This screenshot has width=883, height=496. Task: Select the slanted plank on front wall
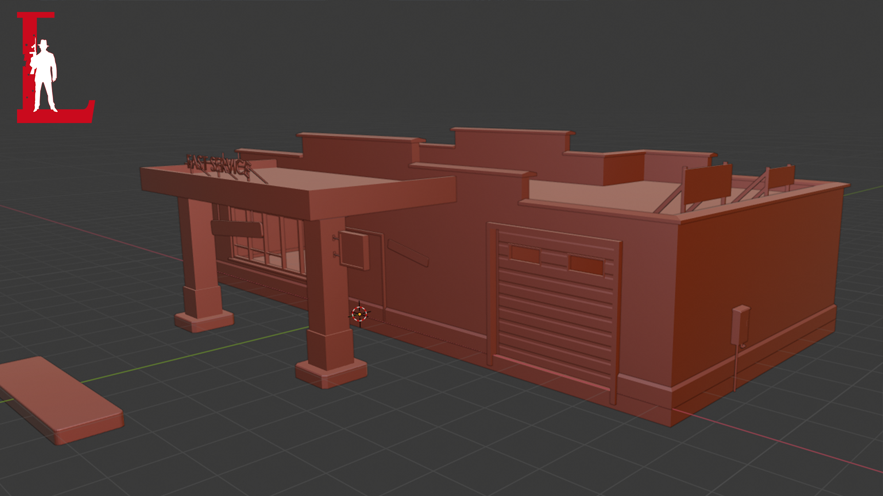pos(408,253)
